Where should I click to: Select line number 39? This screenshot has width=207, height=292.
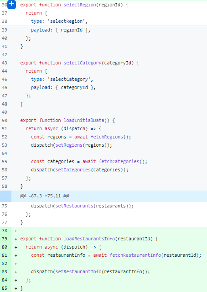pyautogui.click(x=5, y=30)
